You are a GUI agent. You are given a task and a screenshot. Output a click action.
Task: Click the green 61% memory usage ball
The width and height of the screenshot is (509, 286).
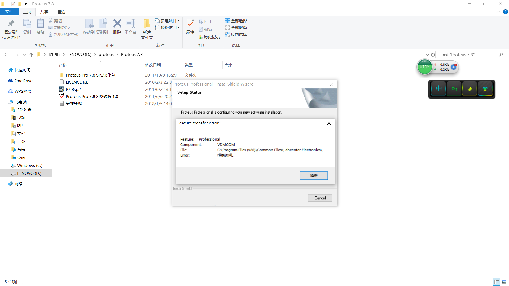[x=424, y=67]
